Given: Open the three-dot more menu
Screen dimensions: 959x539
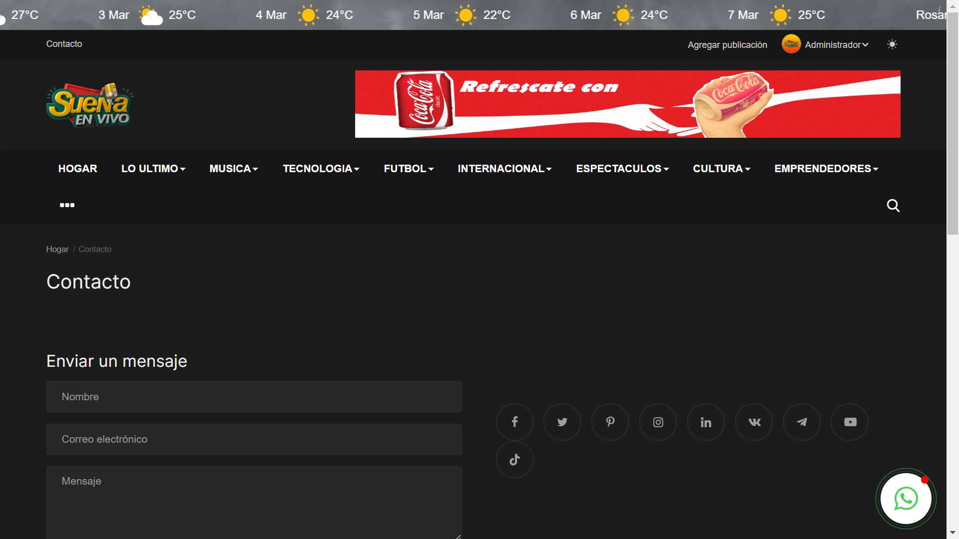Looking at the screenshot, I should click(67, 205).
